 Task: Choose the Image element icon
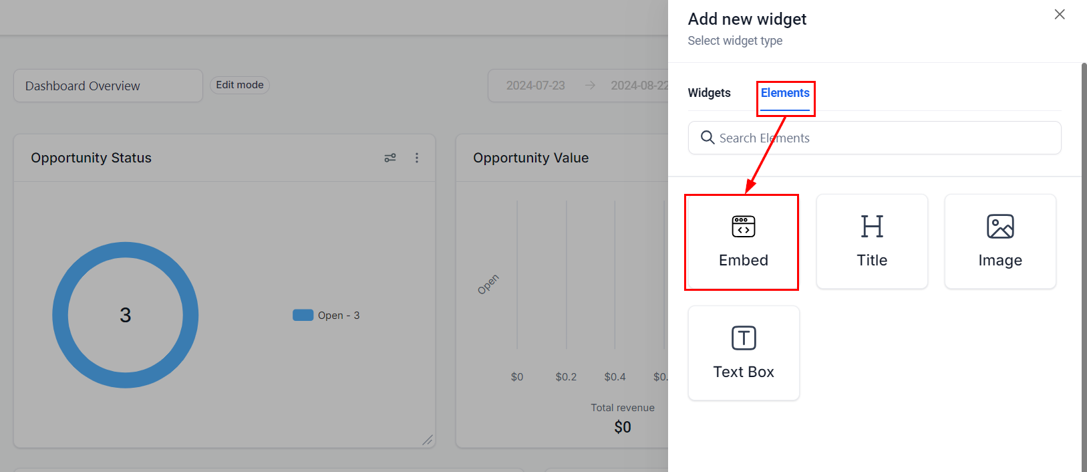coord(999,227)
